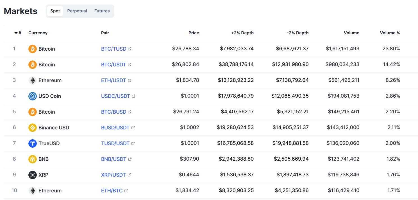
Task: Open the TUSD/USDT pair link
Action: coord(115,143)
